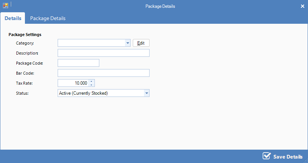Click the Package Settings section heading

tap(25, 35)
